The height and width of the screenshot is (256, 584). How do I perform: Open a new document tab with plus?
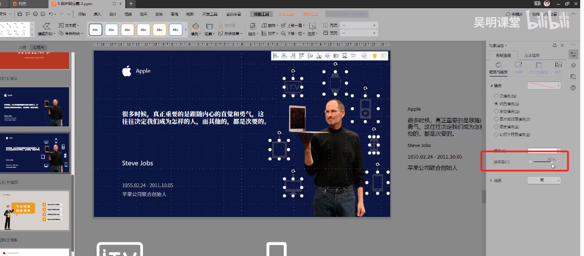coord(131,4)
